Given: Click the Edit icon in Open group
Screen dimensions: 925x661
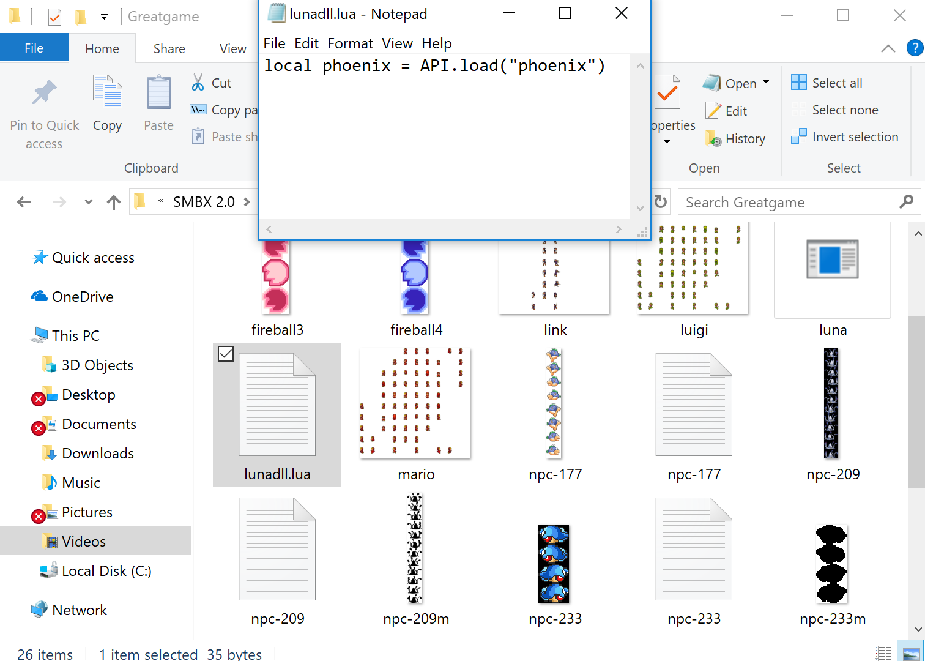Looking at the screenshot, I should click(x=713, y=111).
